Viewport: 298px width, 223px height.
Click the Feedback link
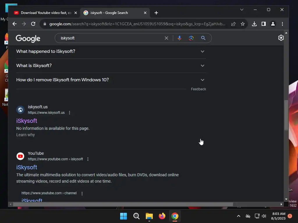(198, 89)
